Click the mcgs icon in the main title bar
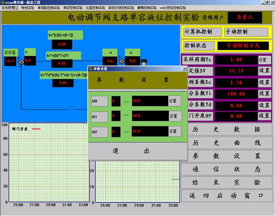 (x=3, y=2)
